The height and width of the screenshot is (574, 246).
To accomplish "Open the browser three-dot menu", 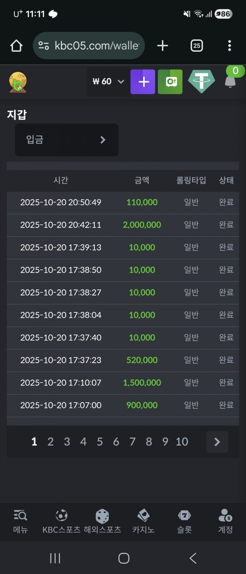I will tap(229, 46).
